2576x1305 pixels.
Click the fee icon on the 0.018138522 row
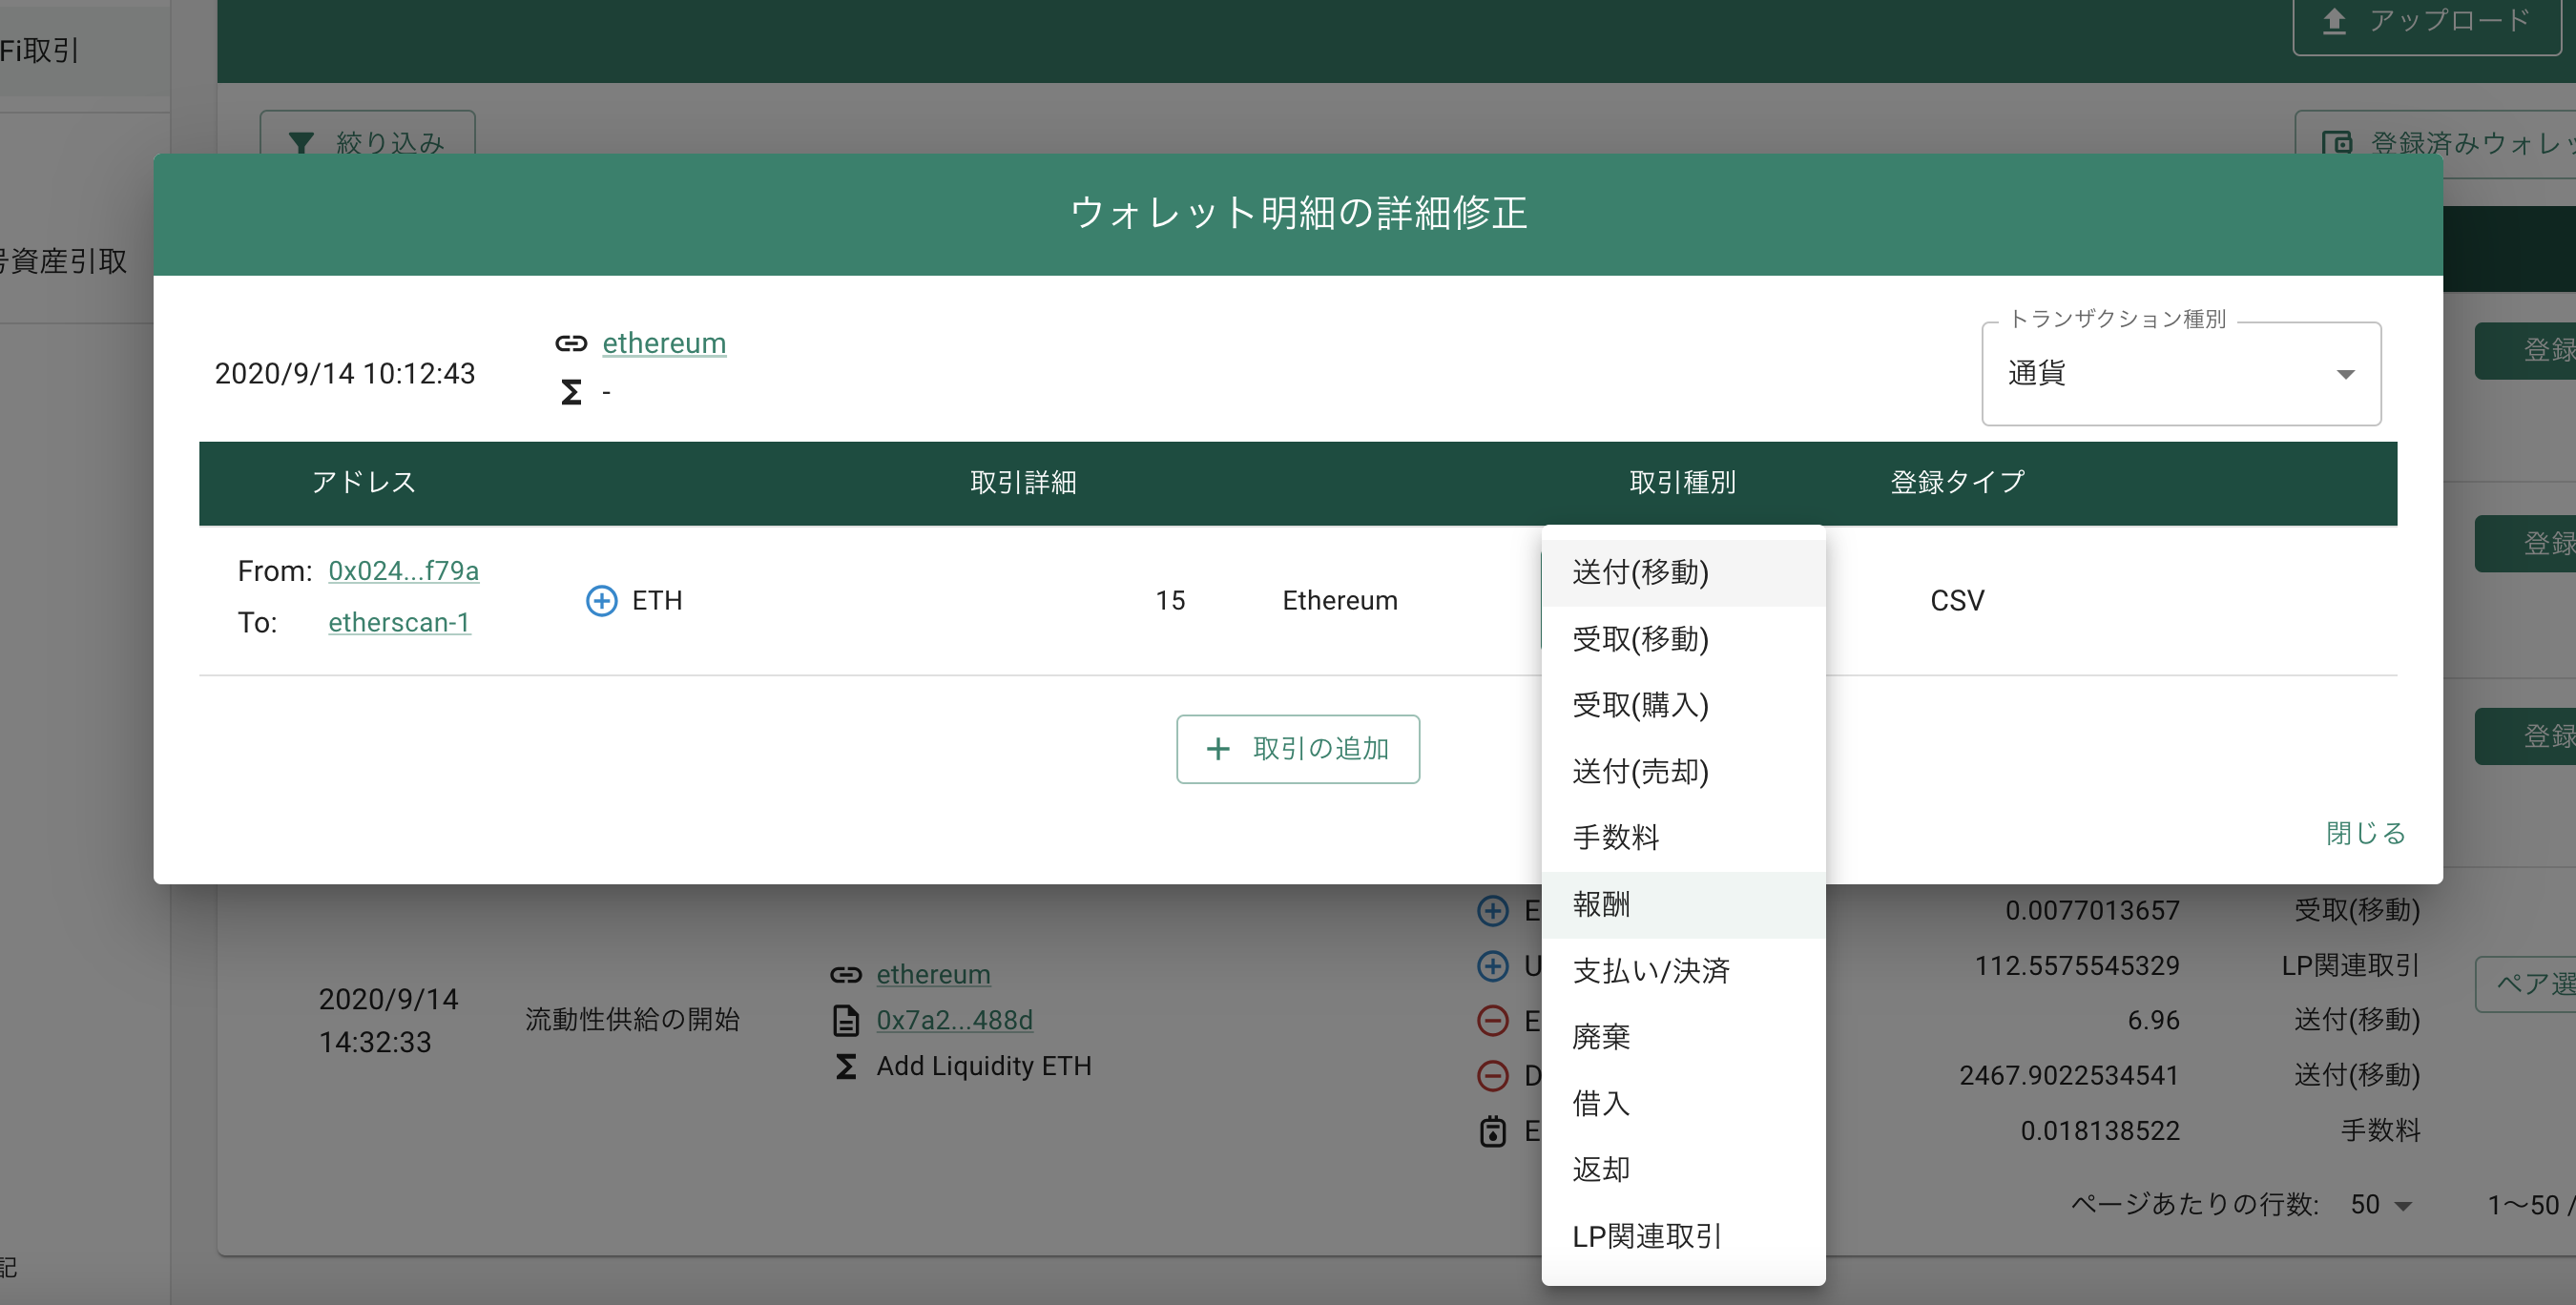coord(1493,1131)
